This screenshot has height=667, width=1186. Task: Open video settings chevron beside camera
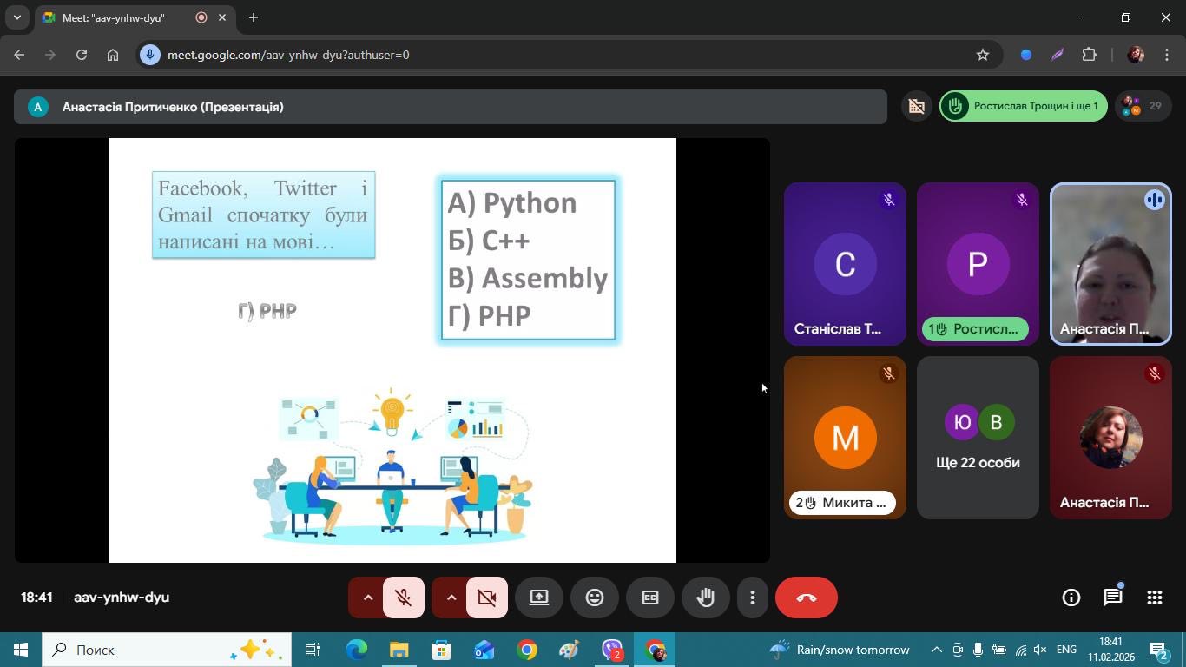(x=450, y=598)
